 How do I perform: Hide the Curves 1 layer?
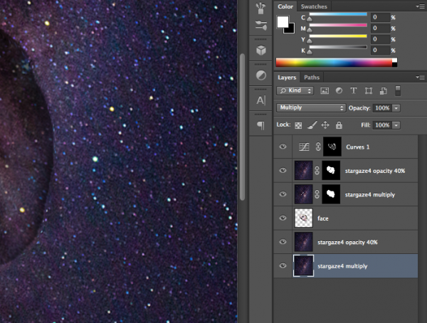click(x=283, y=147)
